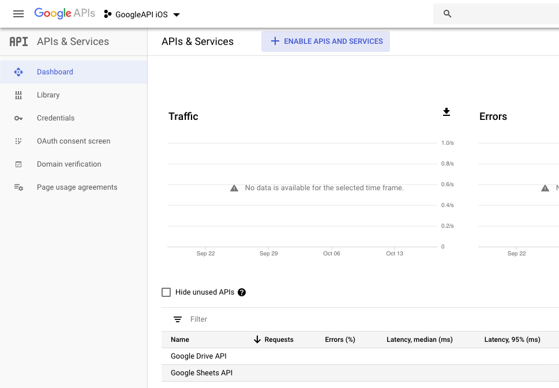Click the Filter text input field

[288, 319]
